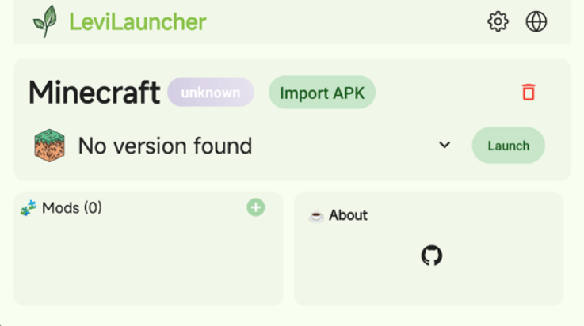Click the LeviLauncher leaf logo
The width and height of the screenshot is (584, 326).
pos(45,21)
